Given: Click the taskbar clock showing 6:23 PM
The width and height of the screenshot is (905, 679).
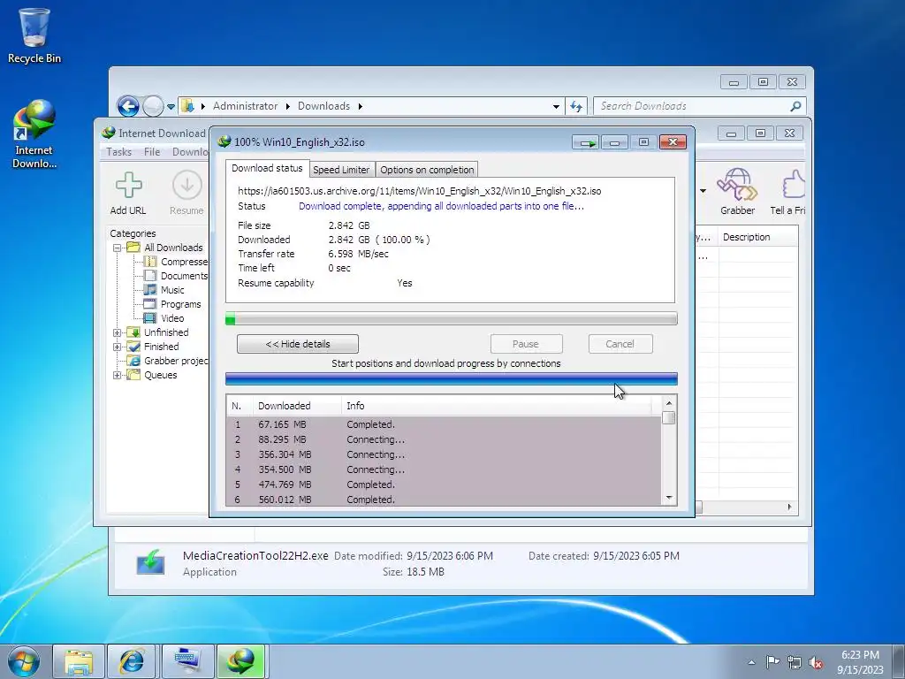Looking at the screenshot, I should [x=860, y=662].
